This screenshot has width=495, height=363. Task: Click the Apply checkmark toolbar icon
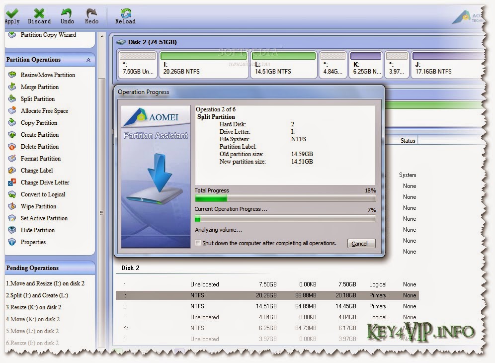click(x=12, y=13)
